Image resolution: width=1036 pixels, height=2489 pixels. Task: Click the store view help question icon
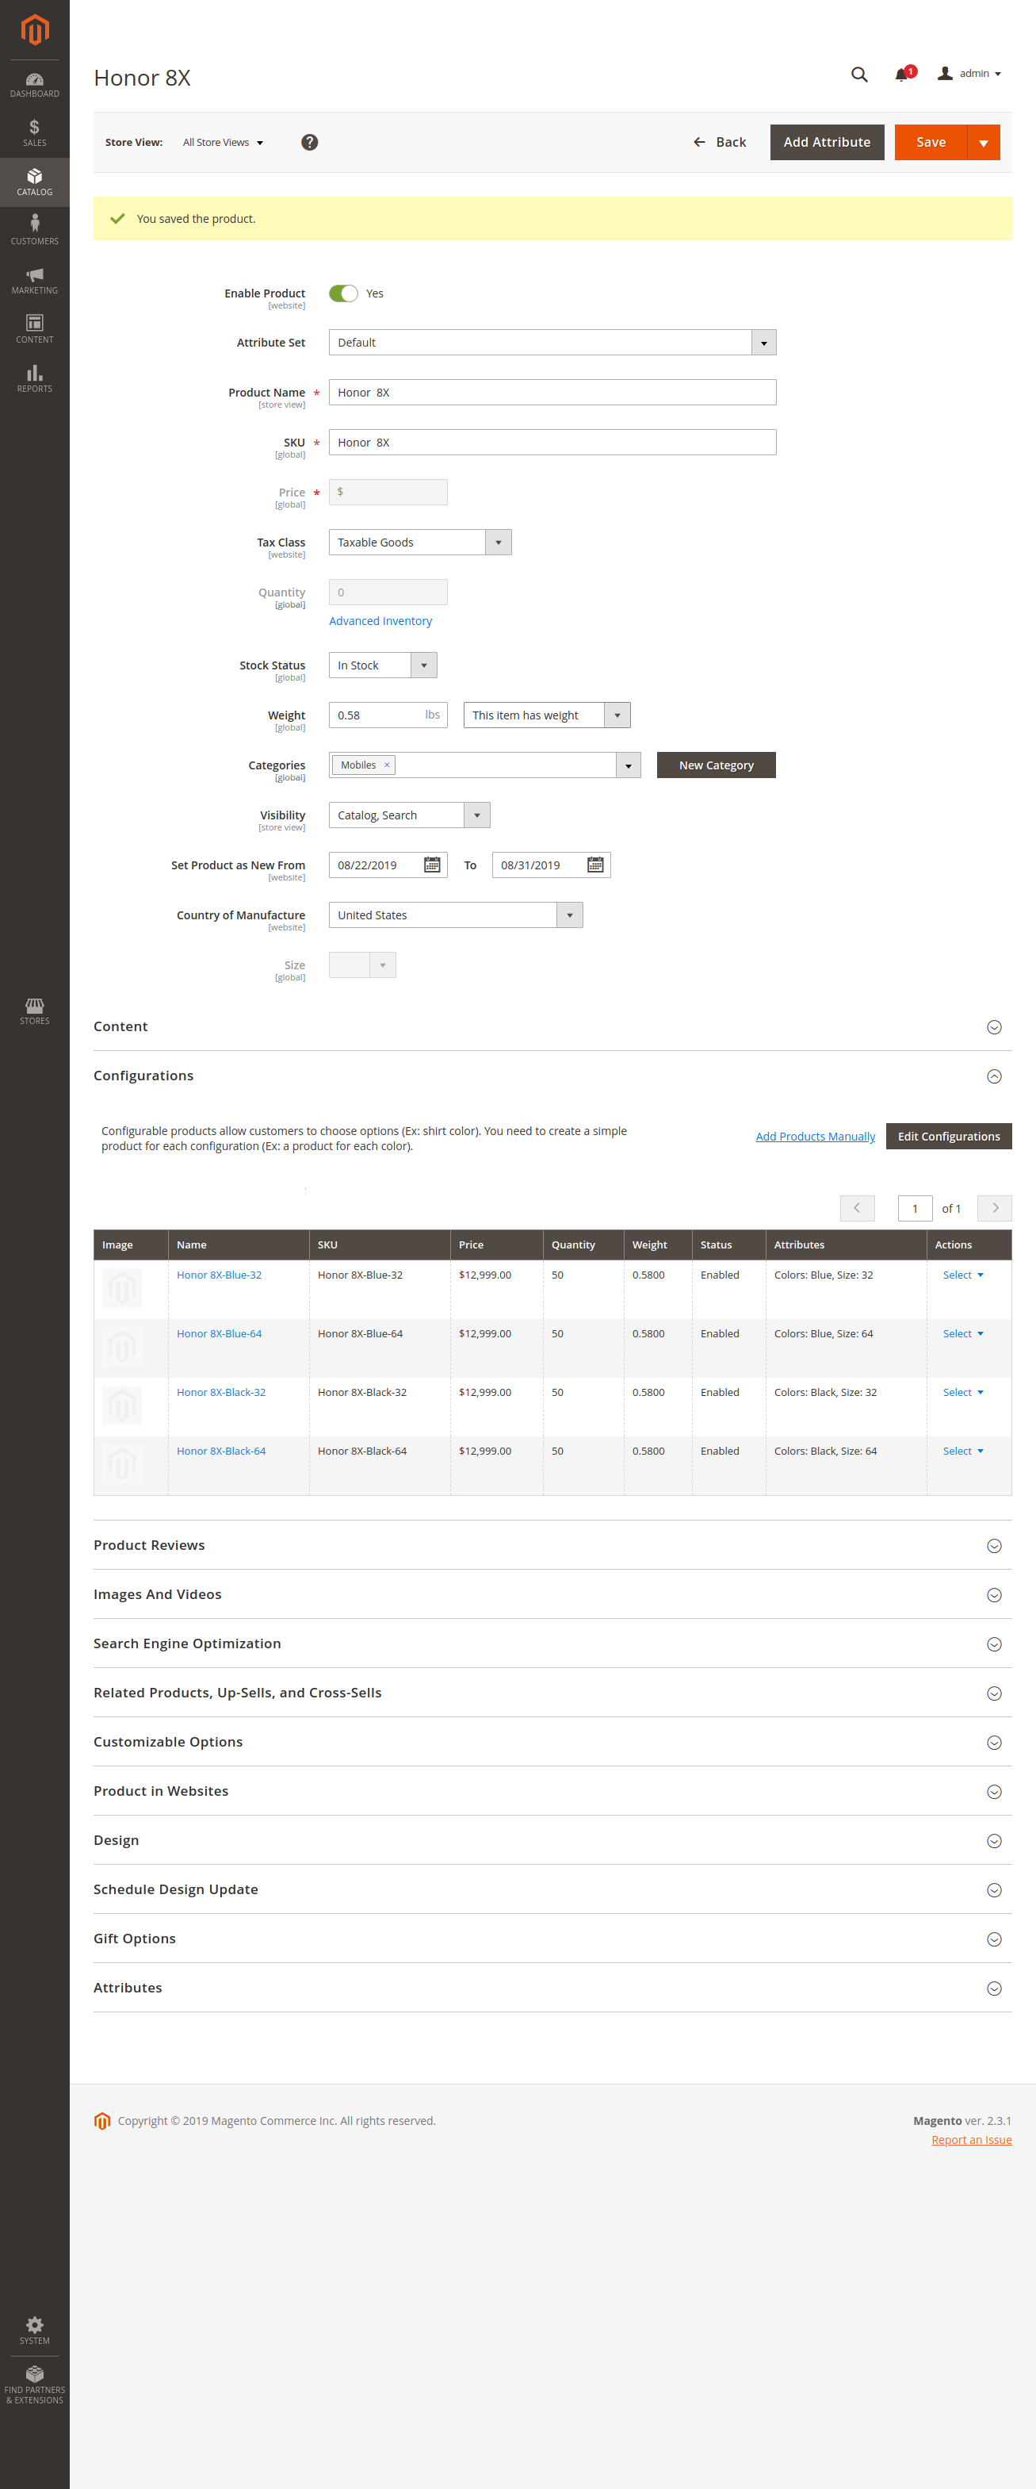point(309,142)
